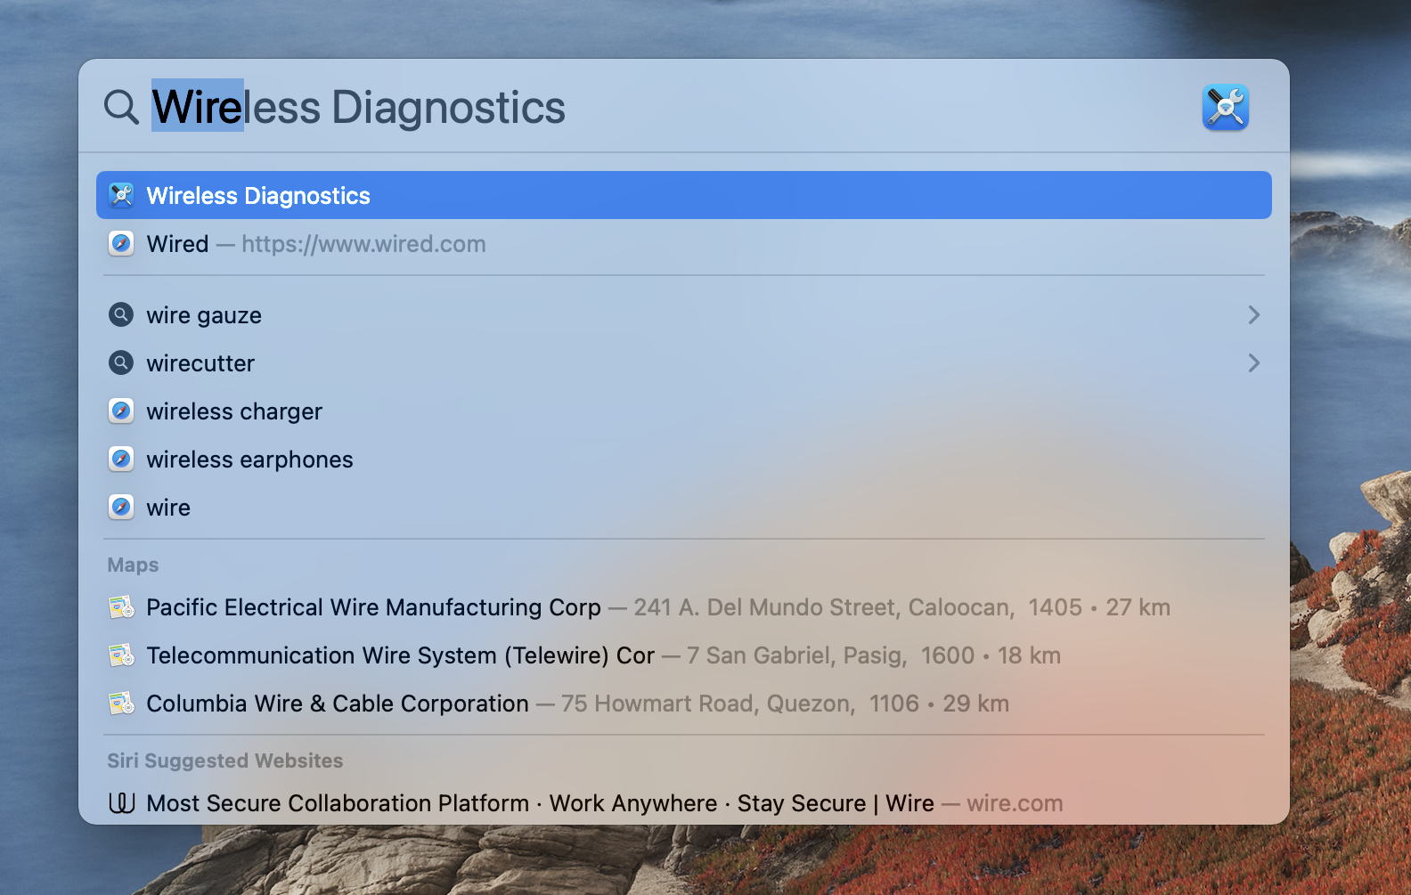Open the Wireless Diagnostics top hit
Viewport: 1411px width, 895px height.
(684, 195)
